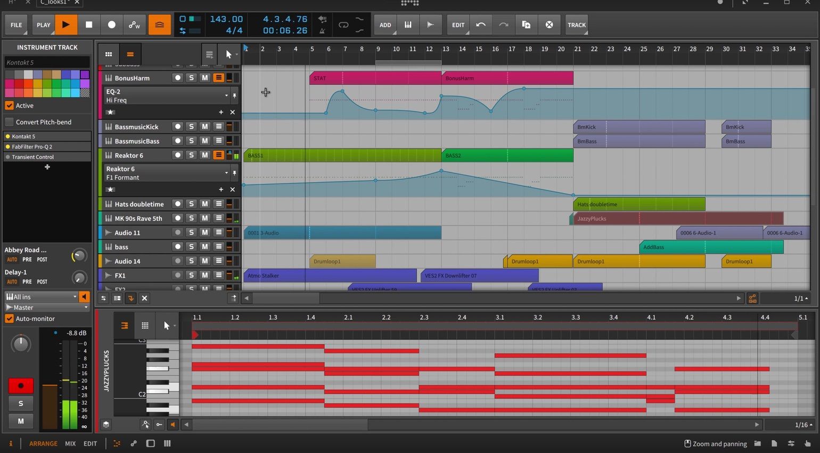
Task: Arm record on the Reaktor 6 track
Action: point(178,155)
